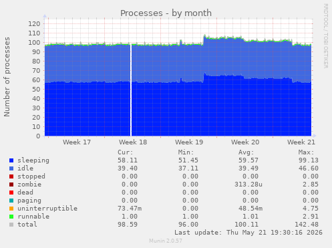Screen dimensions: 332x248
Task: Click the 'Week 18' axis label
Action: click(x=133, y=142)
